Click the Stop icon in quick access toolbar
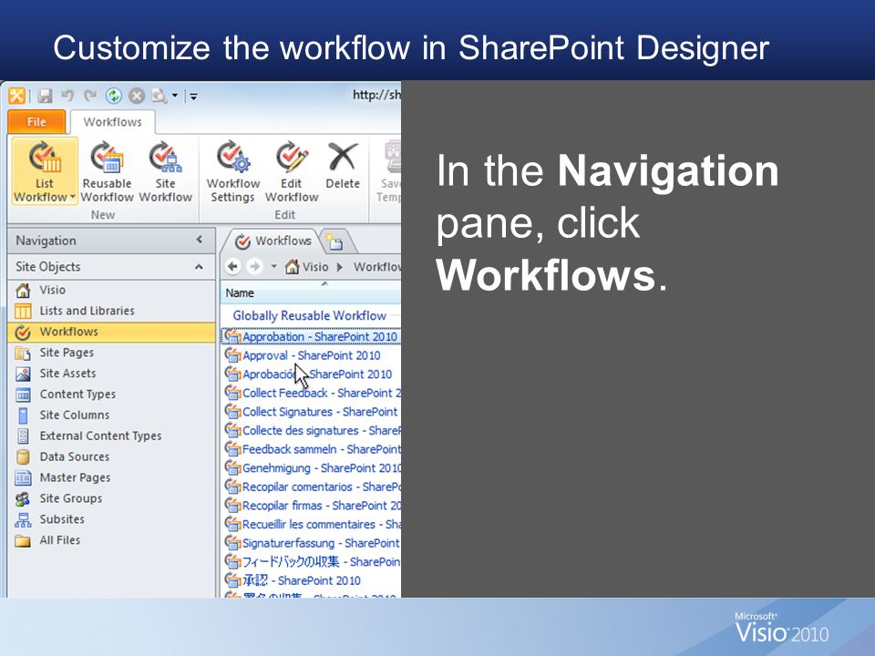 137,96
